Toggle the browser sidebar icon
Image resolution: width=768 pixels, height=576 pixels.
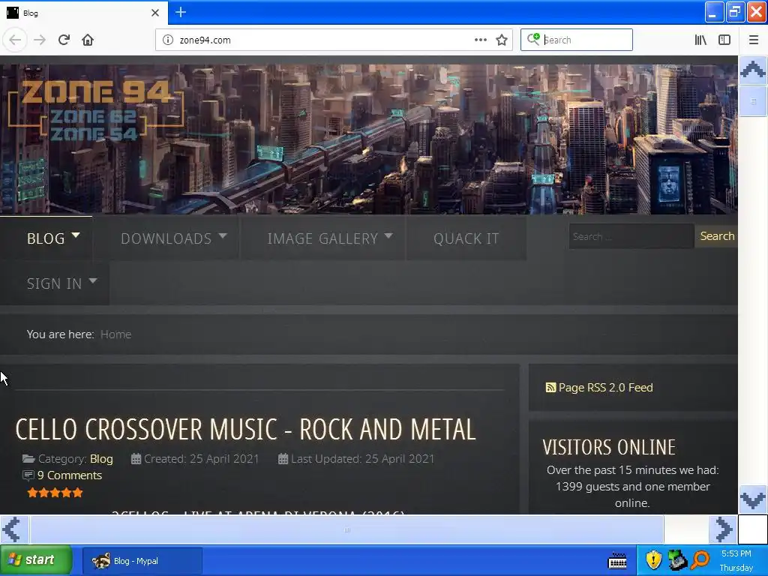(x=724, y=40)
